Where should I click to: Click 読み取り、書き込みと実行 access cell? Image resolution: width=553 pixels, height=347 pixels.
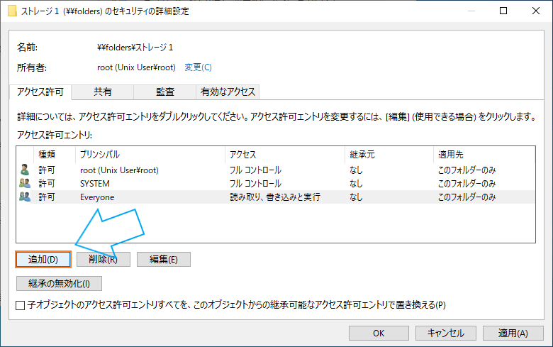pos(275,197)
